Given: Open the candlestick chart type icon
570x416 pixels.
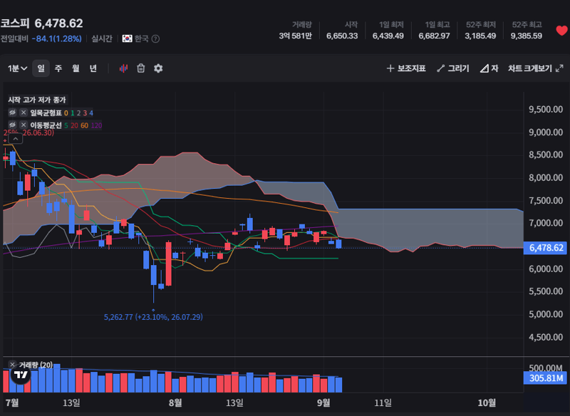Looking at the screenshot, I should (x=123, y=68).
